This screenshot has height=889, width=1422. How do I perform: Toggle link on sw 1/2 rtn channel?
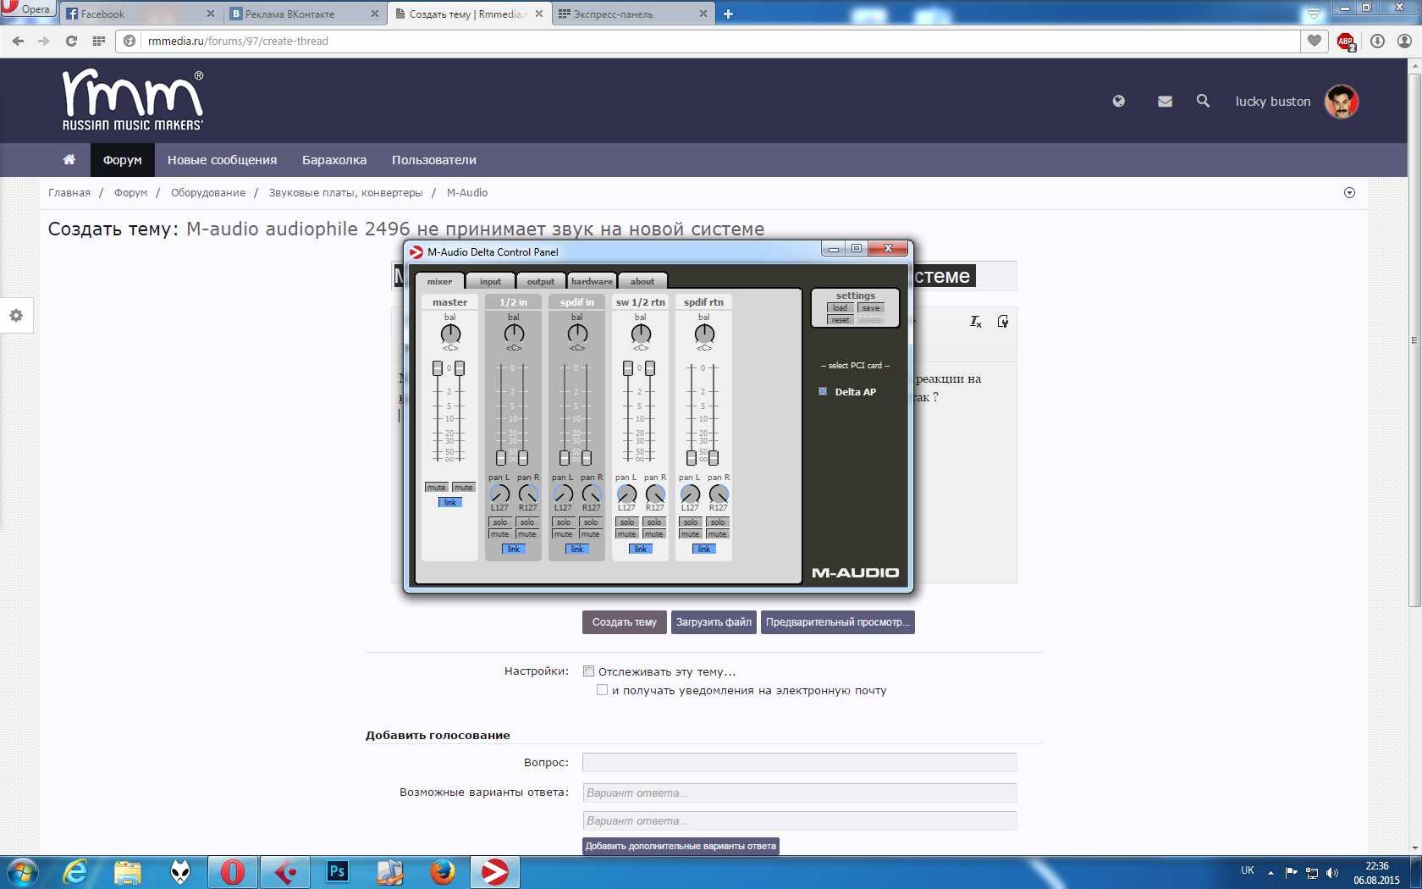coord(641,549)
